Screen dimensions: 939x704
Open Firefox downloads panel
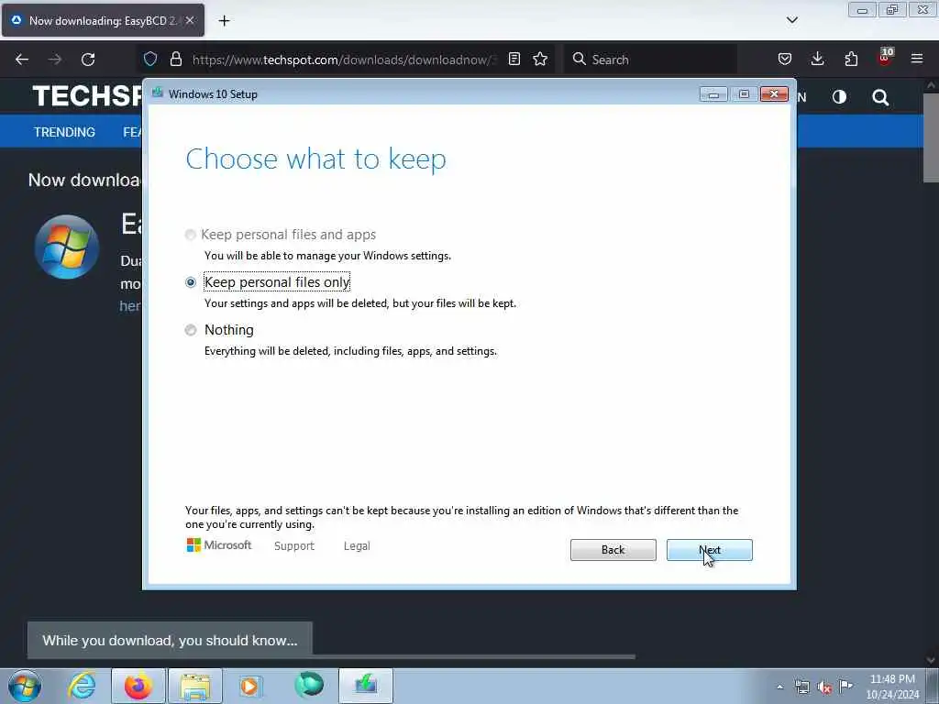coord(817,59)
